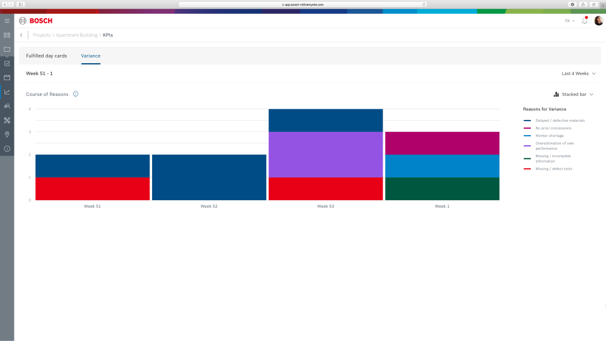Open the tasks checkbox icon in sidebar
Viewport: 606px width, 341px height.
coord(7,63)
